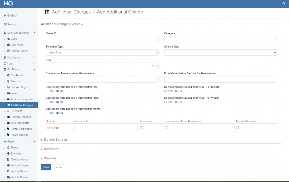Open the Category dropdown

(x=220, y=39)
